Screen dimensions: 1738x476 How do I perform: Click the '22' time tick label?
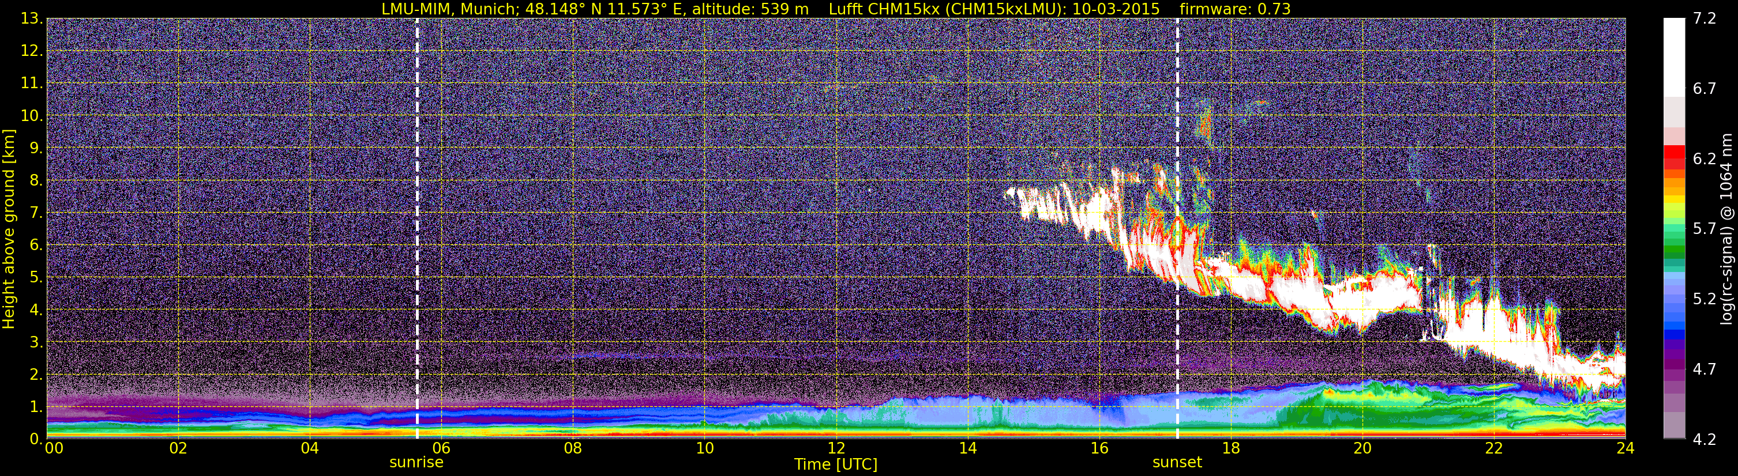point(1494,448)
